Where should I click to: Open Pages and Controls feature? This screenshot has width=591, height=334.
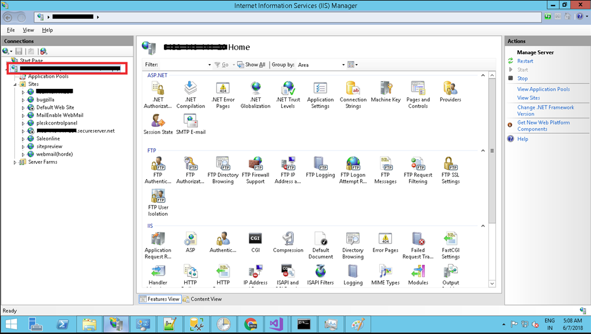(x=418, y=95)
